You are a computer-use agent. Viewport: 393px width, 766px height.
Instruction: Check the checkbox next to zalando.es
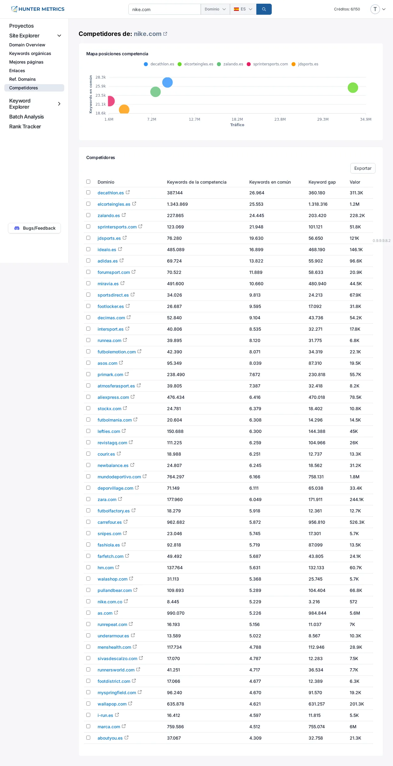tap(88, 215)
